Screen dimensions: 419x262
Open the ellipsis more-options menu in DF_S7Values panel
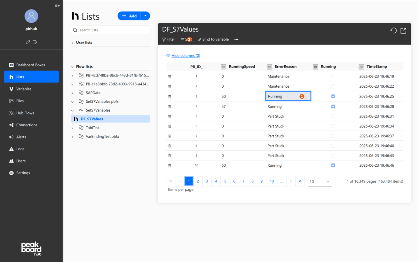click(x=236, y=39)
